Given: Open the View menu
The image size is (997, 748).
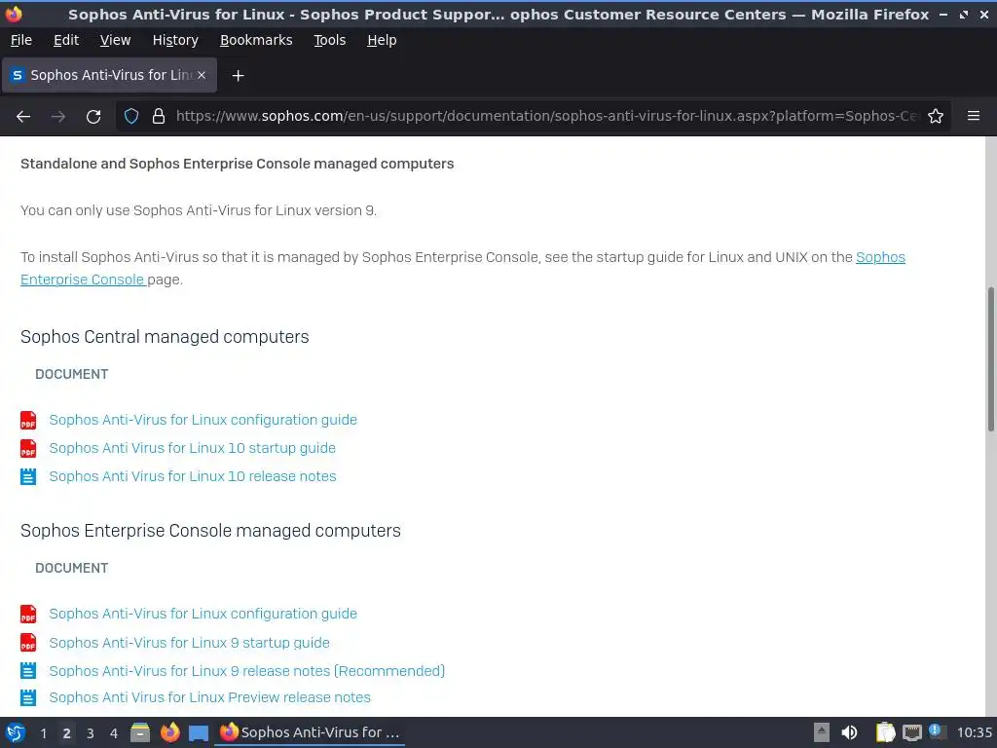Looking at the screenshot, I should [x=115, y=40].
